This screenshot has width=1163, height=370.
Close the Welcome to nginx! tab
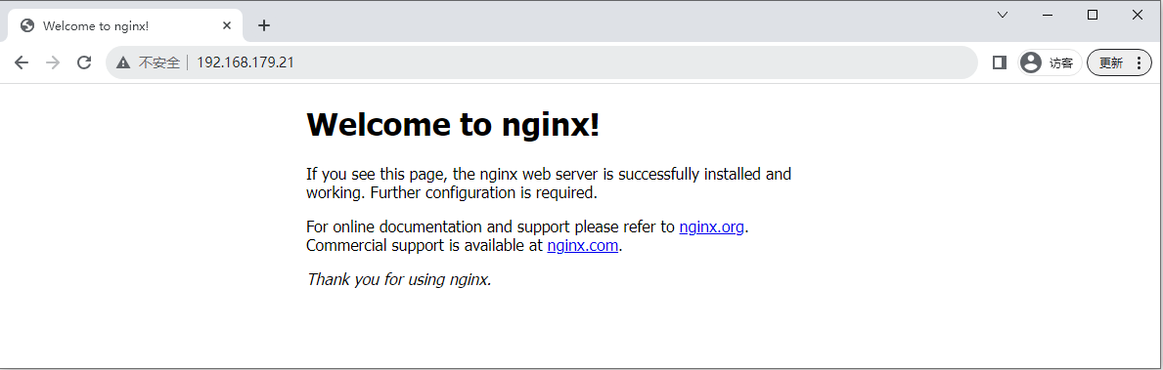pyautogui.click(x=227, y=26)
